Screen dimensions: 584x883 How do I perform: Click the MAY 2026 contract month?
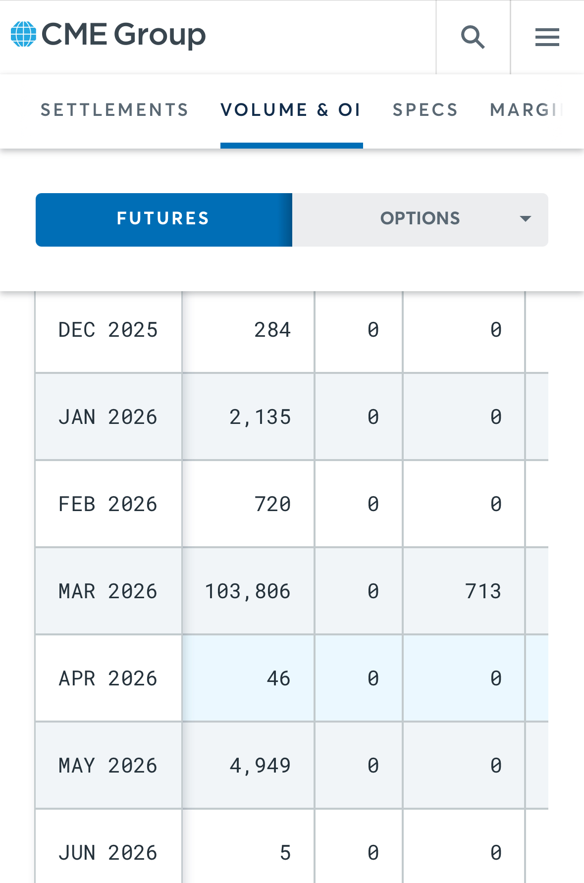(x=108, y=766)
